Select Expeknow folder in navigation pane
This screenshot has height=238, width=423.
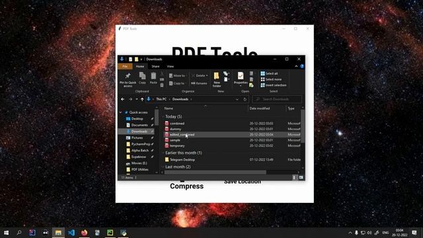point(139,157)
